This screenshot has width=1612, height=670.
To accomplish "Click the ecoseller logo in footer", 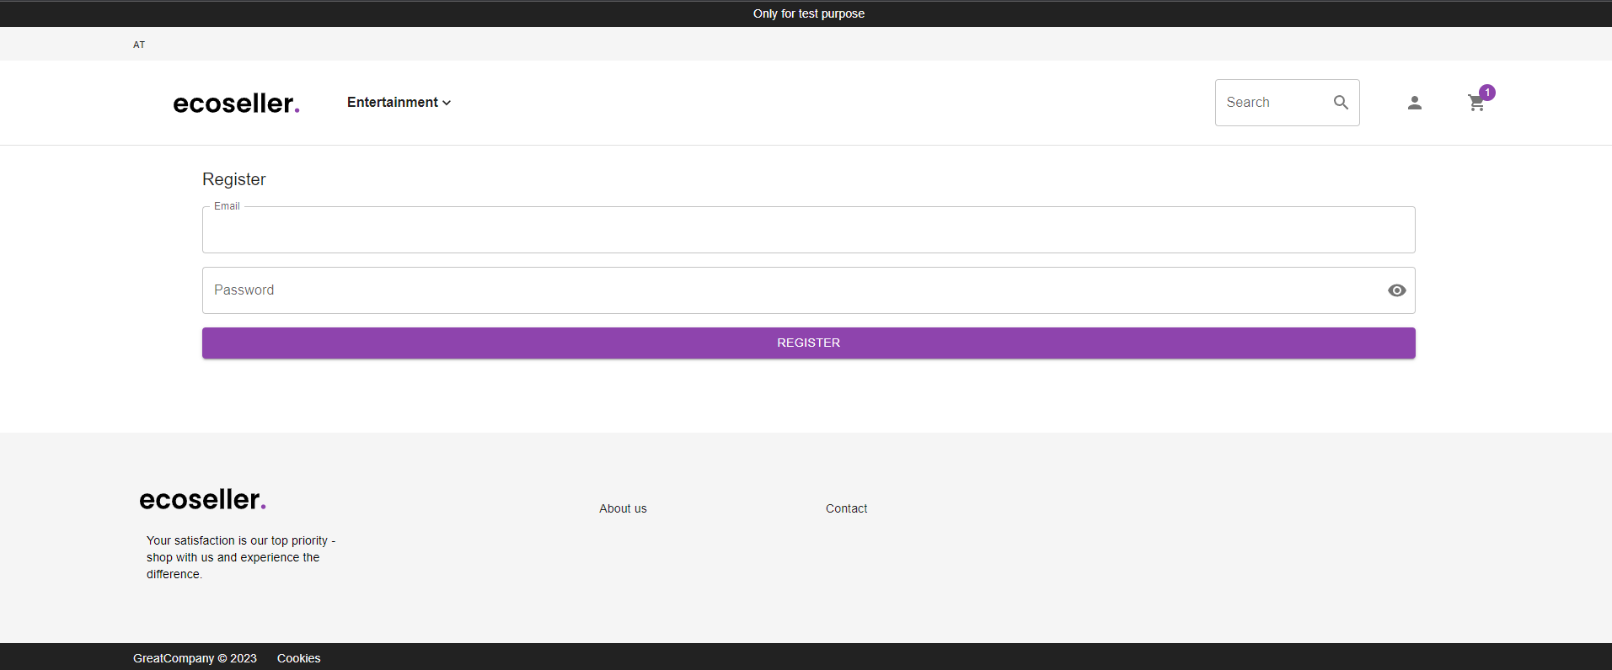I will click(x=202, y=499).
